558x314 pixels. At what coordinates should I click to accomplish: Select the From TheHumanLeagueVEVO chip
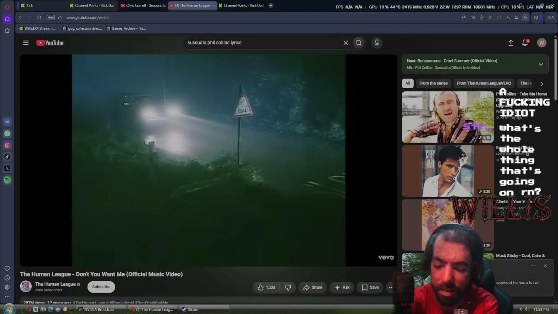[484, 83]
